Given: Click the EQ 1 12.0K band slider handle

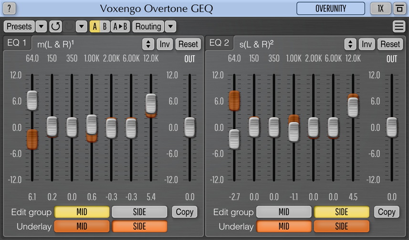Looking at the screenshot, I should [151, 103].
